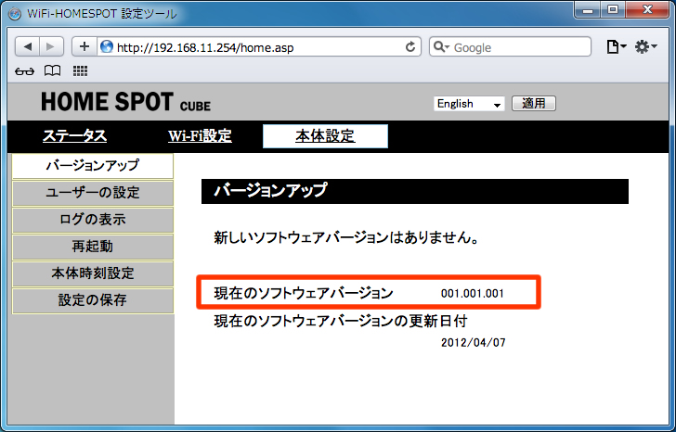
Task: Show bookmarks using the open book icon
Action: (53, 70)
